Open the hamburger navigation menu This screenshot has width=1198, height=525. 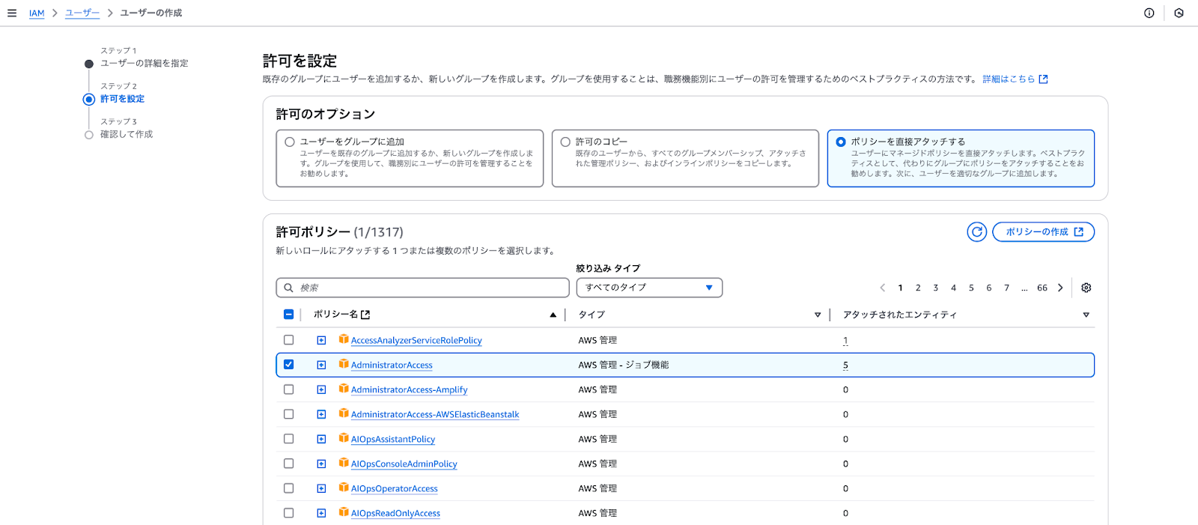tap(11, 13)
